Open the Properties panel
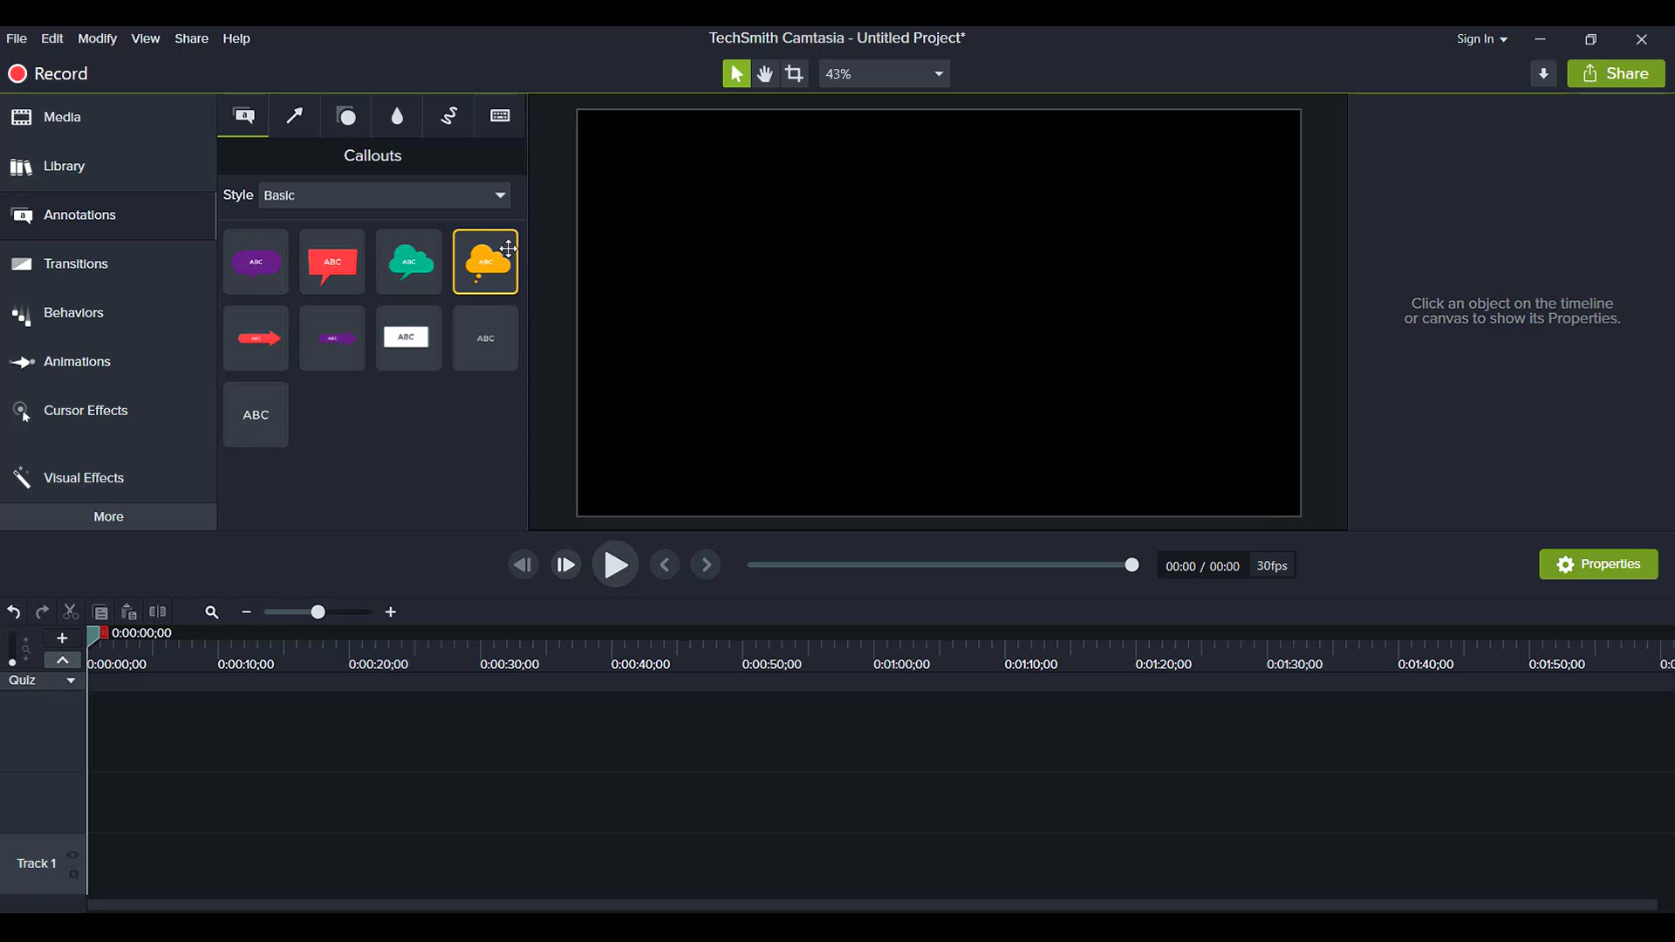Viewport: 1675px width, 942px height. coord(1600,564)
